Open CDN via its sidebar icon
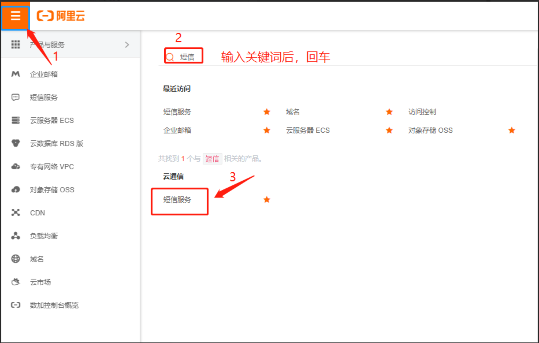The image size is (539, 343). click(16, 212)
